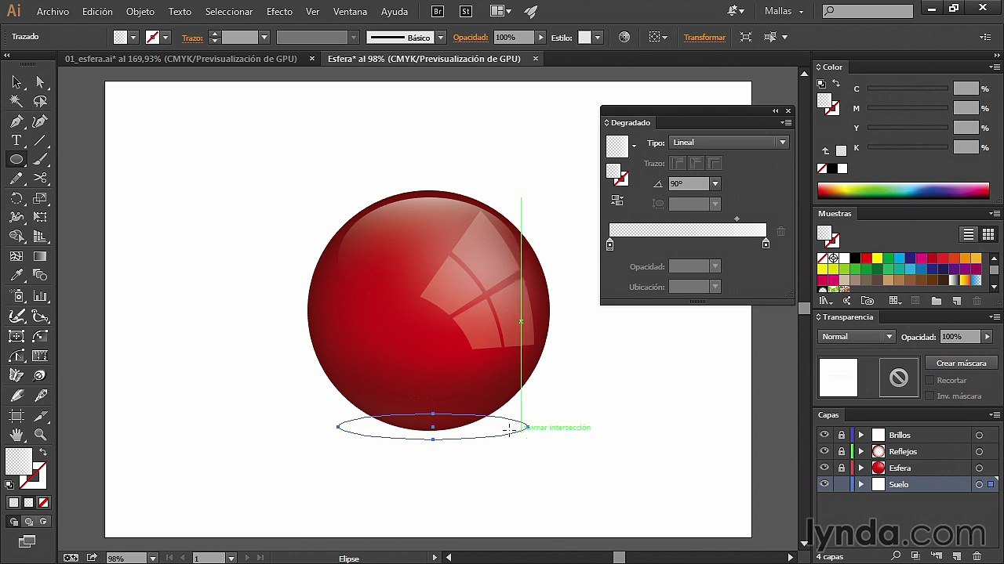
Task: Open the Mallas workspace switcher
Action: tap(784, 12)
